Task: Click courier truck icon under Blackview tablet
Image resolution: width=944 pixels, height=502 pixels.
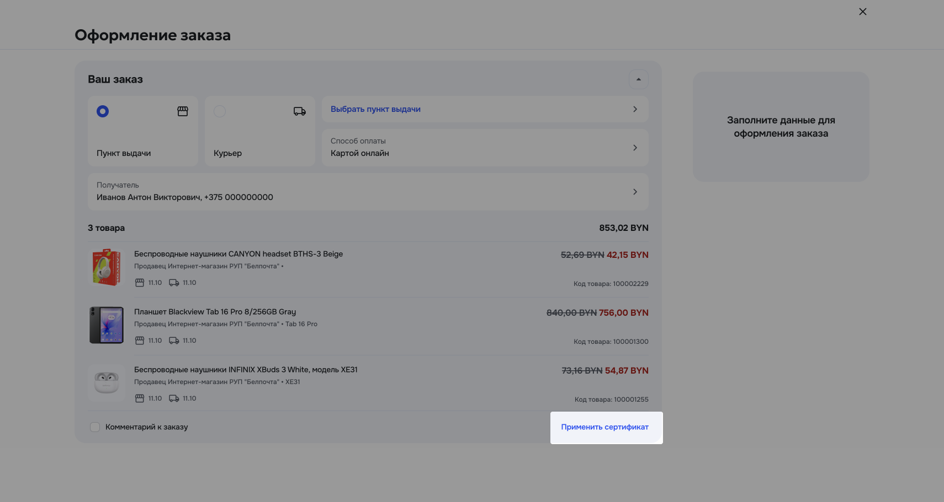Action: click(x=174, y=341)
